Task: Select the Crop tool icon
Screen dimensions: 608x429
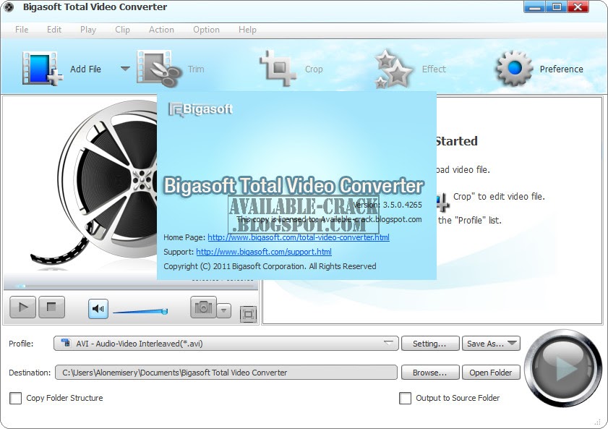Action: pyautogui.click(x=278, y=68)
